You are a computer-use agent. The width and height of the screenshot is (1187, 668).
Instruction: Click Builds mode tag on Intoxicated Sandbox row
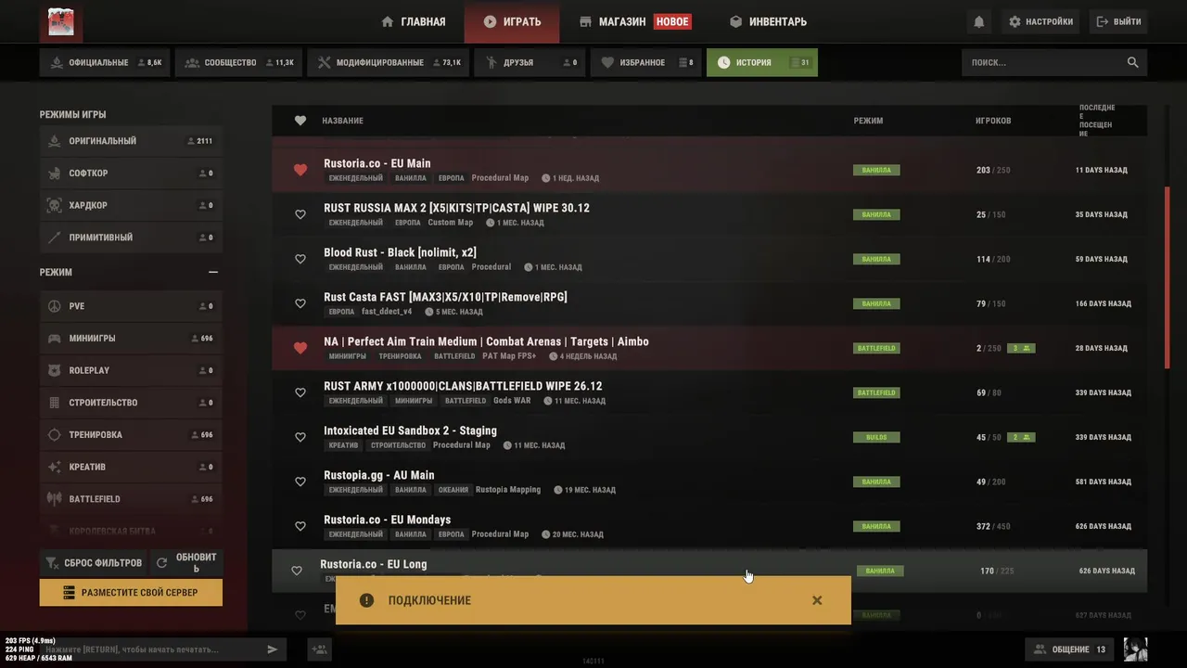point(876,437)
